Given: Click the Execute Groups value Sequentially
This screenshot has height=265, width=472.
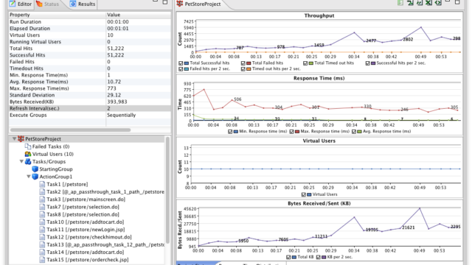Looking at the screenshot, I should [121, 115].
